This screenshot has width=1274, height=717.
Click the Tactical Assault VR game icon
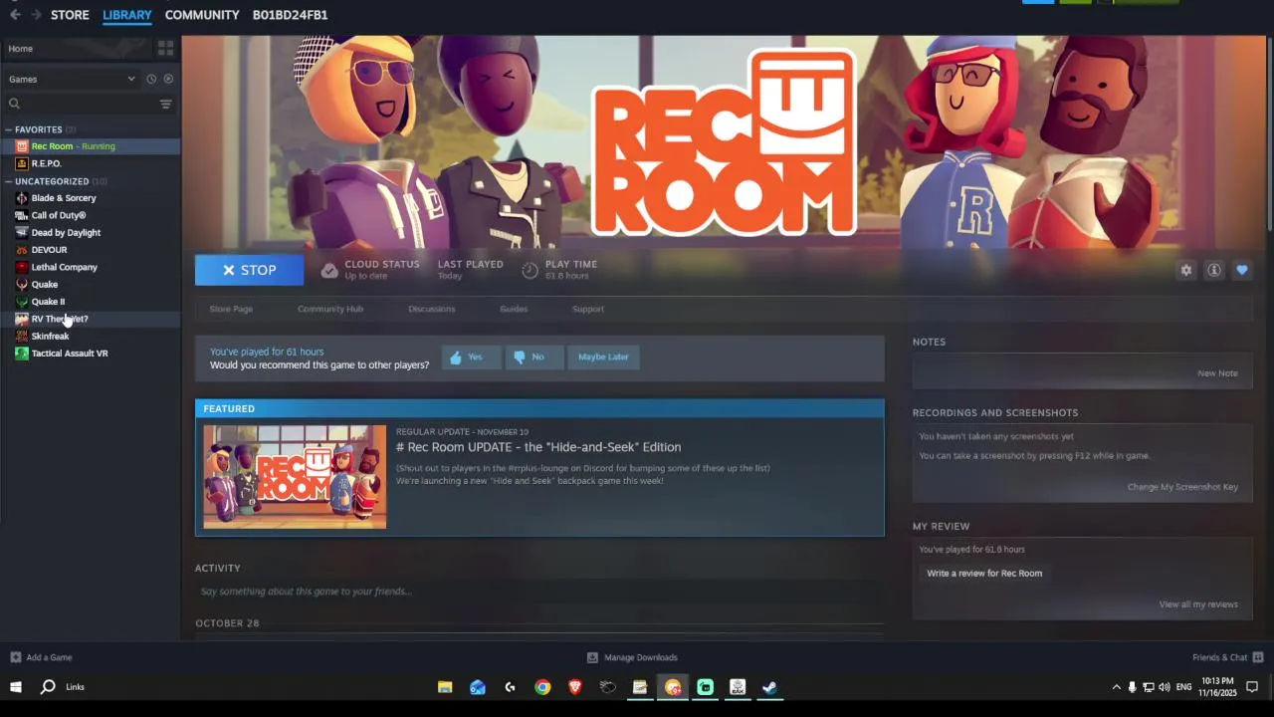tap(22, 354)
